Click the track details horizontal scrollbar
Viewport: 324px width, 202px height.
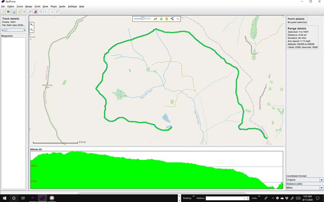(13, 30)
